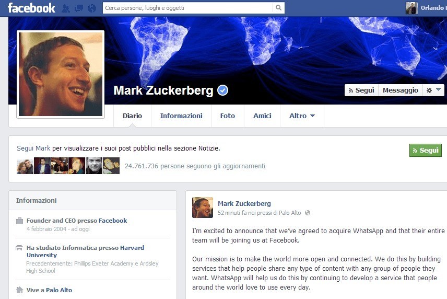
Task: Click the Palo Alto link in Informazioni
Action: (x=59, y=290)
